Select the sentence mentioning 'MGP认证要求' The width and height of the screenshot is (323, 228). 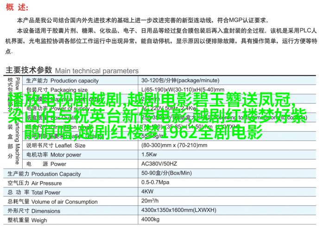pyautogui.click(x=143, y=20)
